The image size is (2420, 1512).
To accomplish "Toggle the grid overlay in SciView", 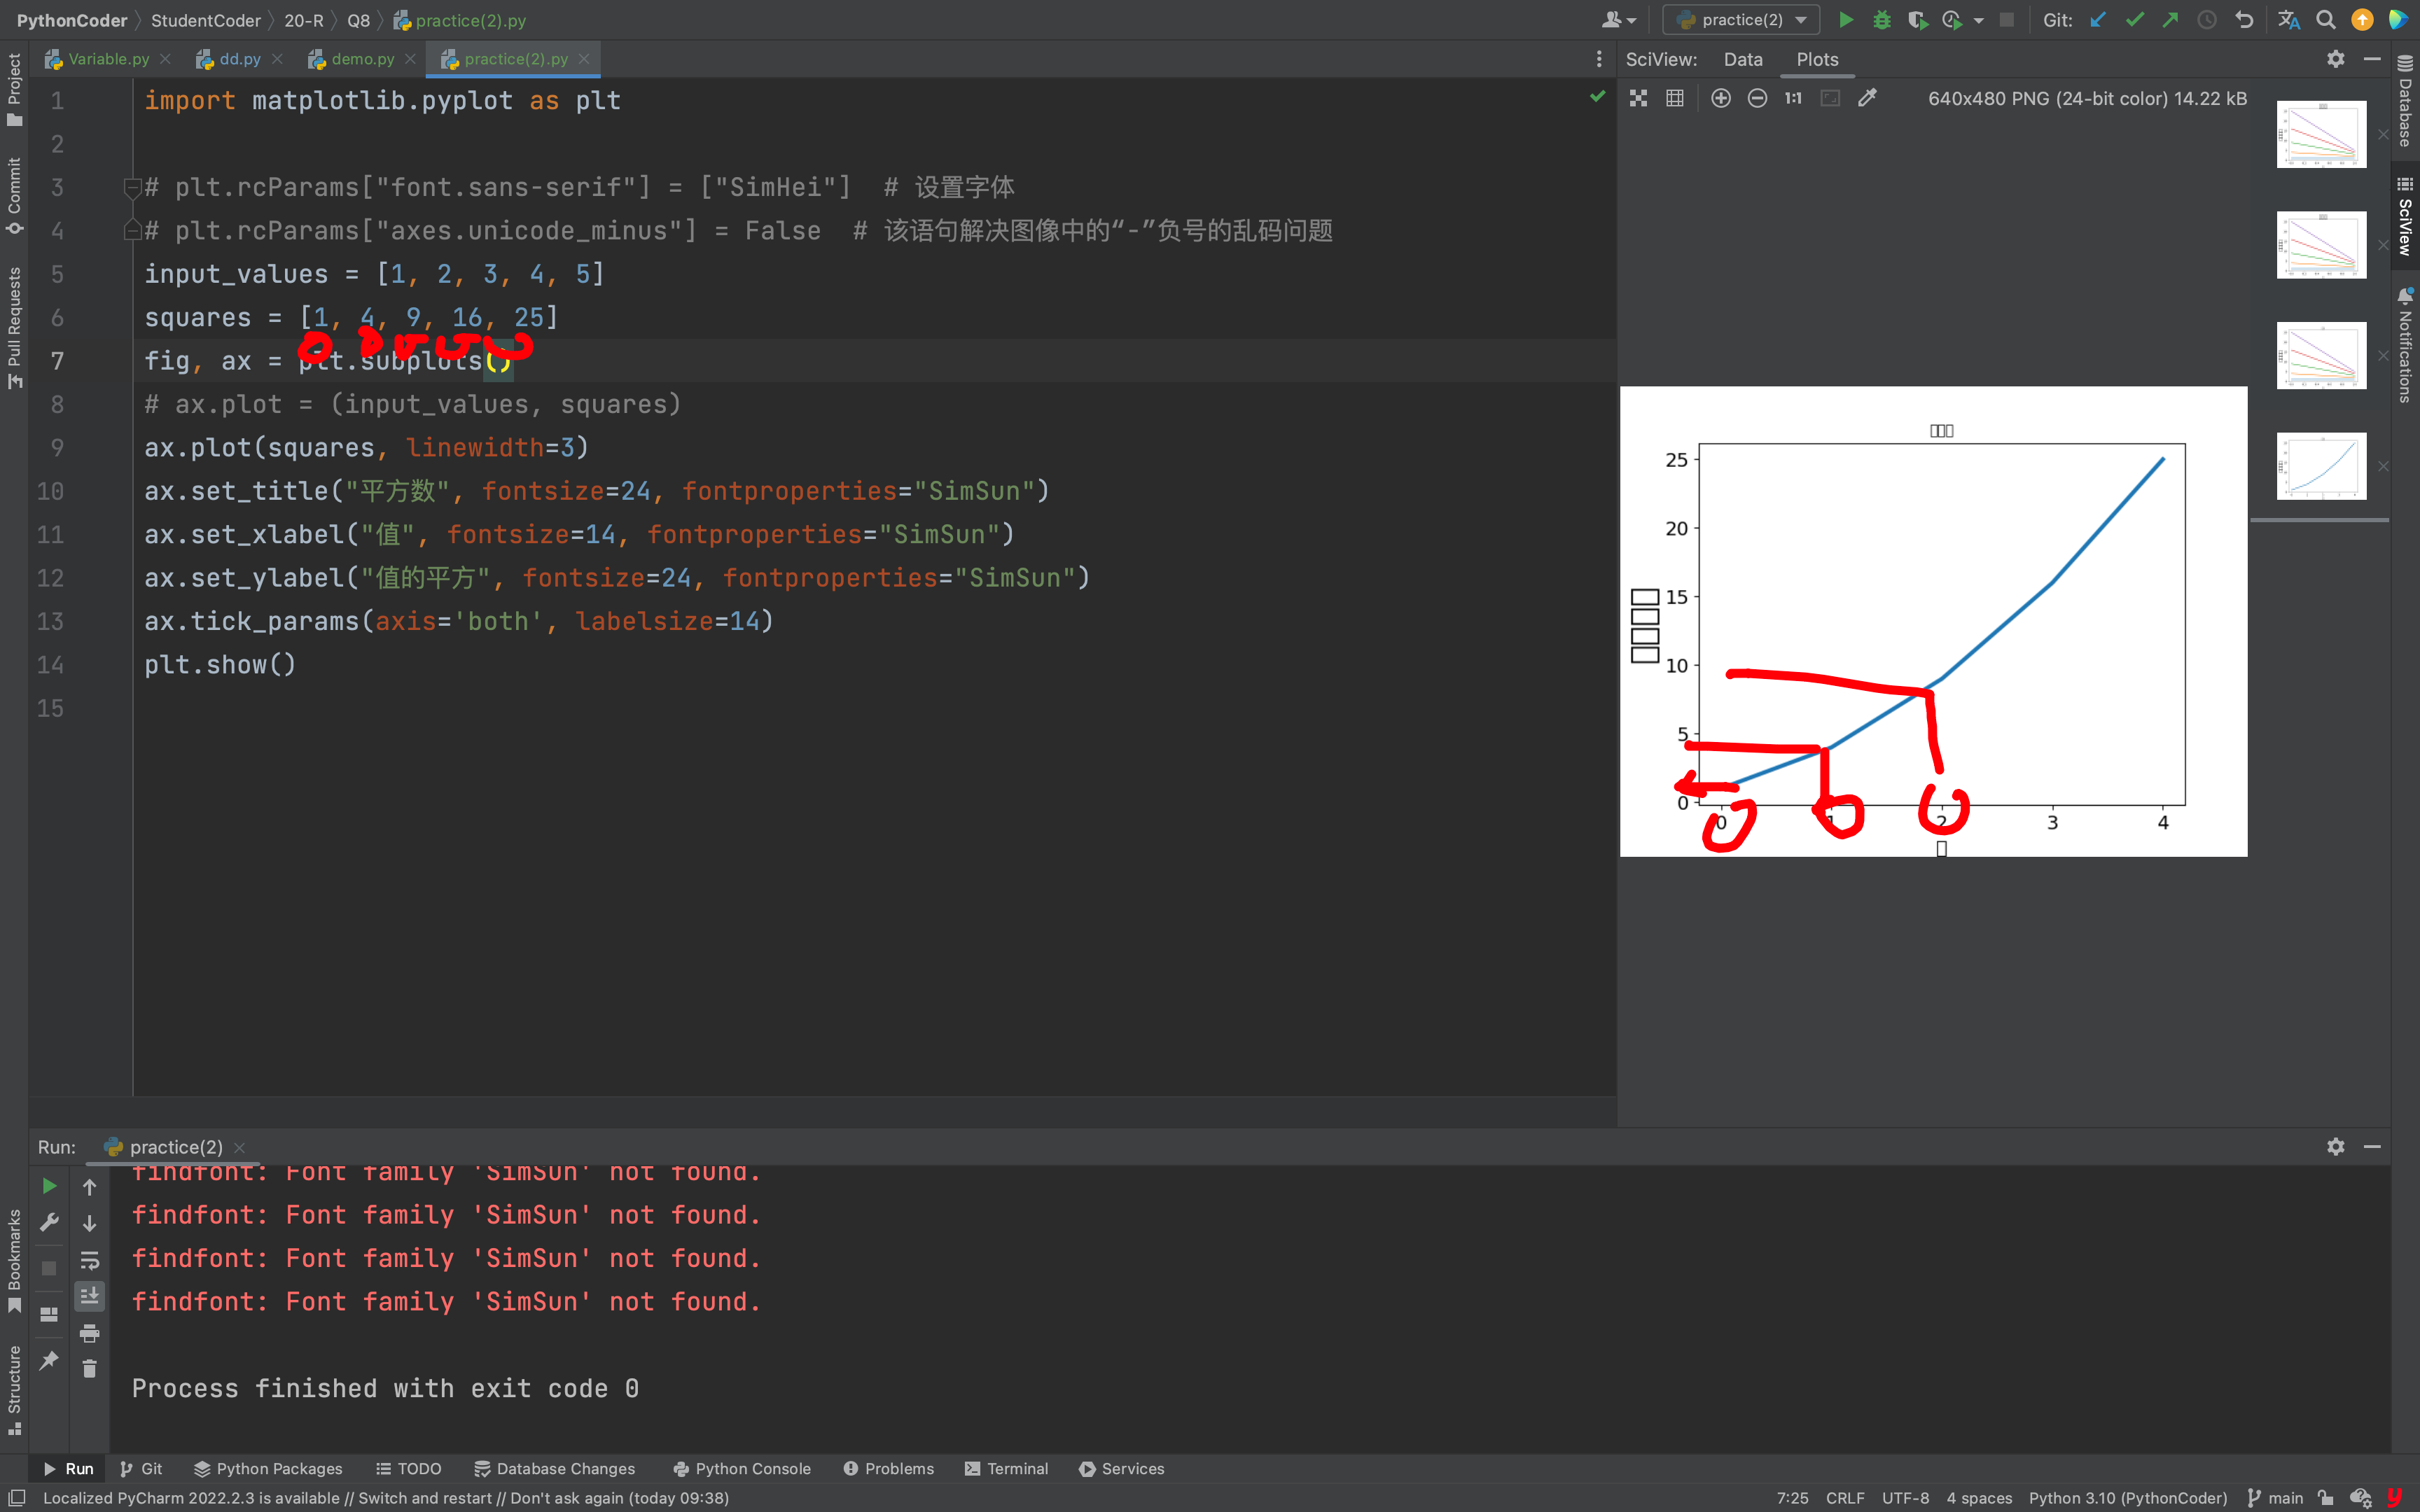I will click(x=1675, y=98).
